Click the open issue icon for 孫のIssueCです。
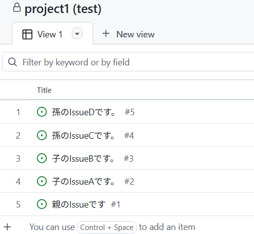 42,135
